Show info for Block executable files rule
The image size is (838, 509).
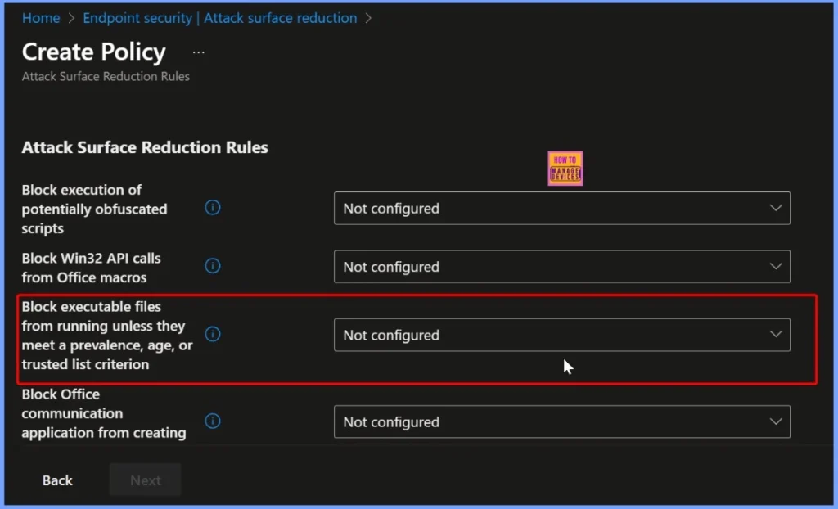tap(213, 335)
